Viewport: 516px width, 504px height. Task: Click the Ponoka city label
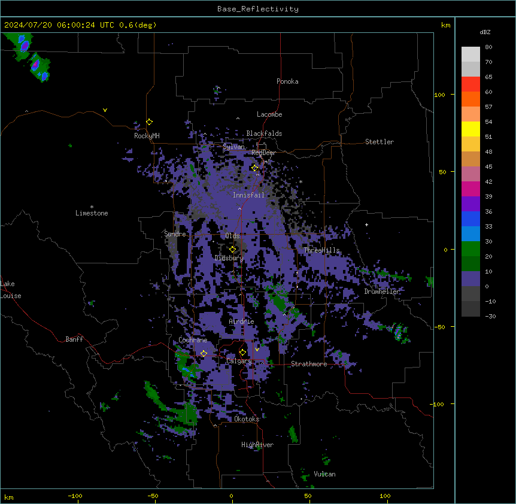click(x=287, y=81)
